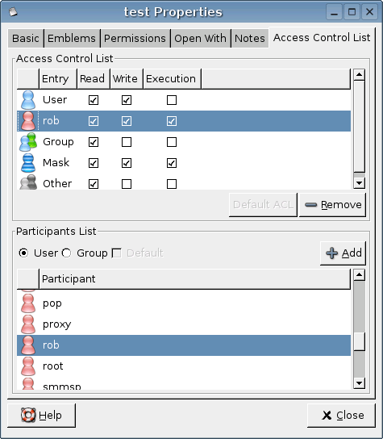
Task: Click the participants list scrollbar thumb
Action: coord(360,341)
